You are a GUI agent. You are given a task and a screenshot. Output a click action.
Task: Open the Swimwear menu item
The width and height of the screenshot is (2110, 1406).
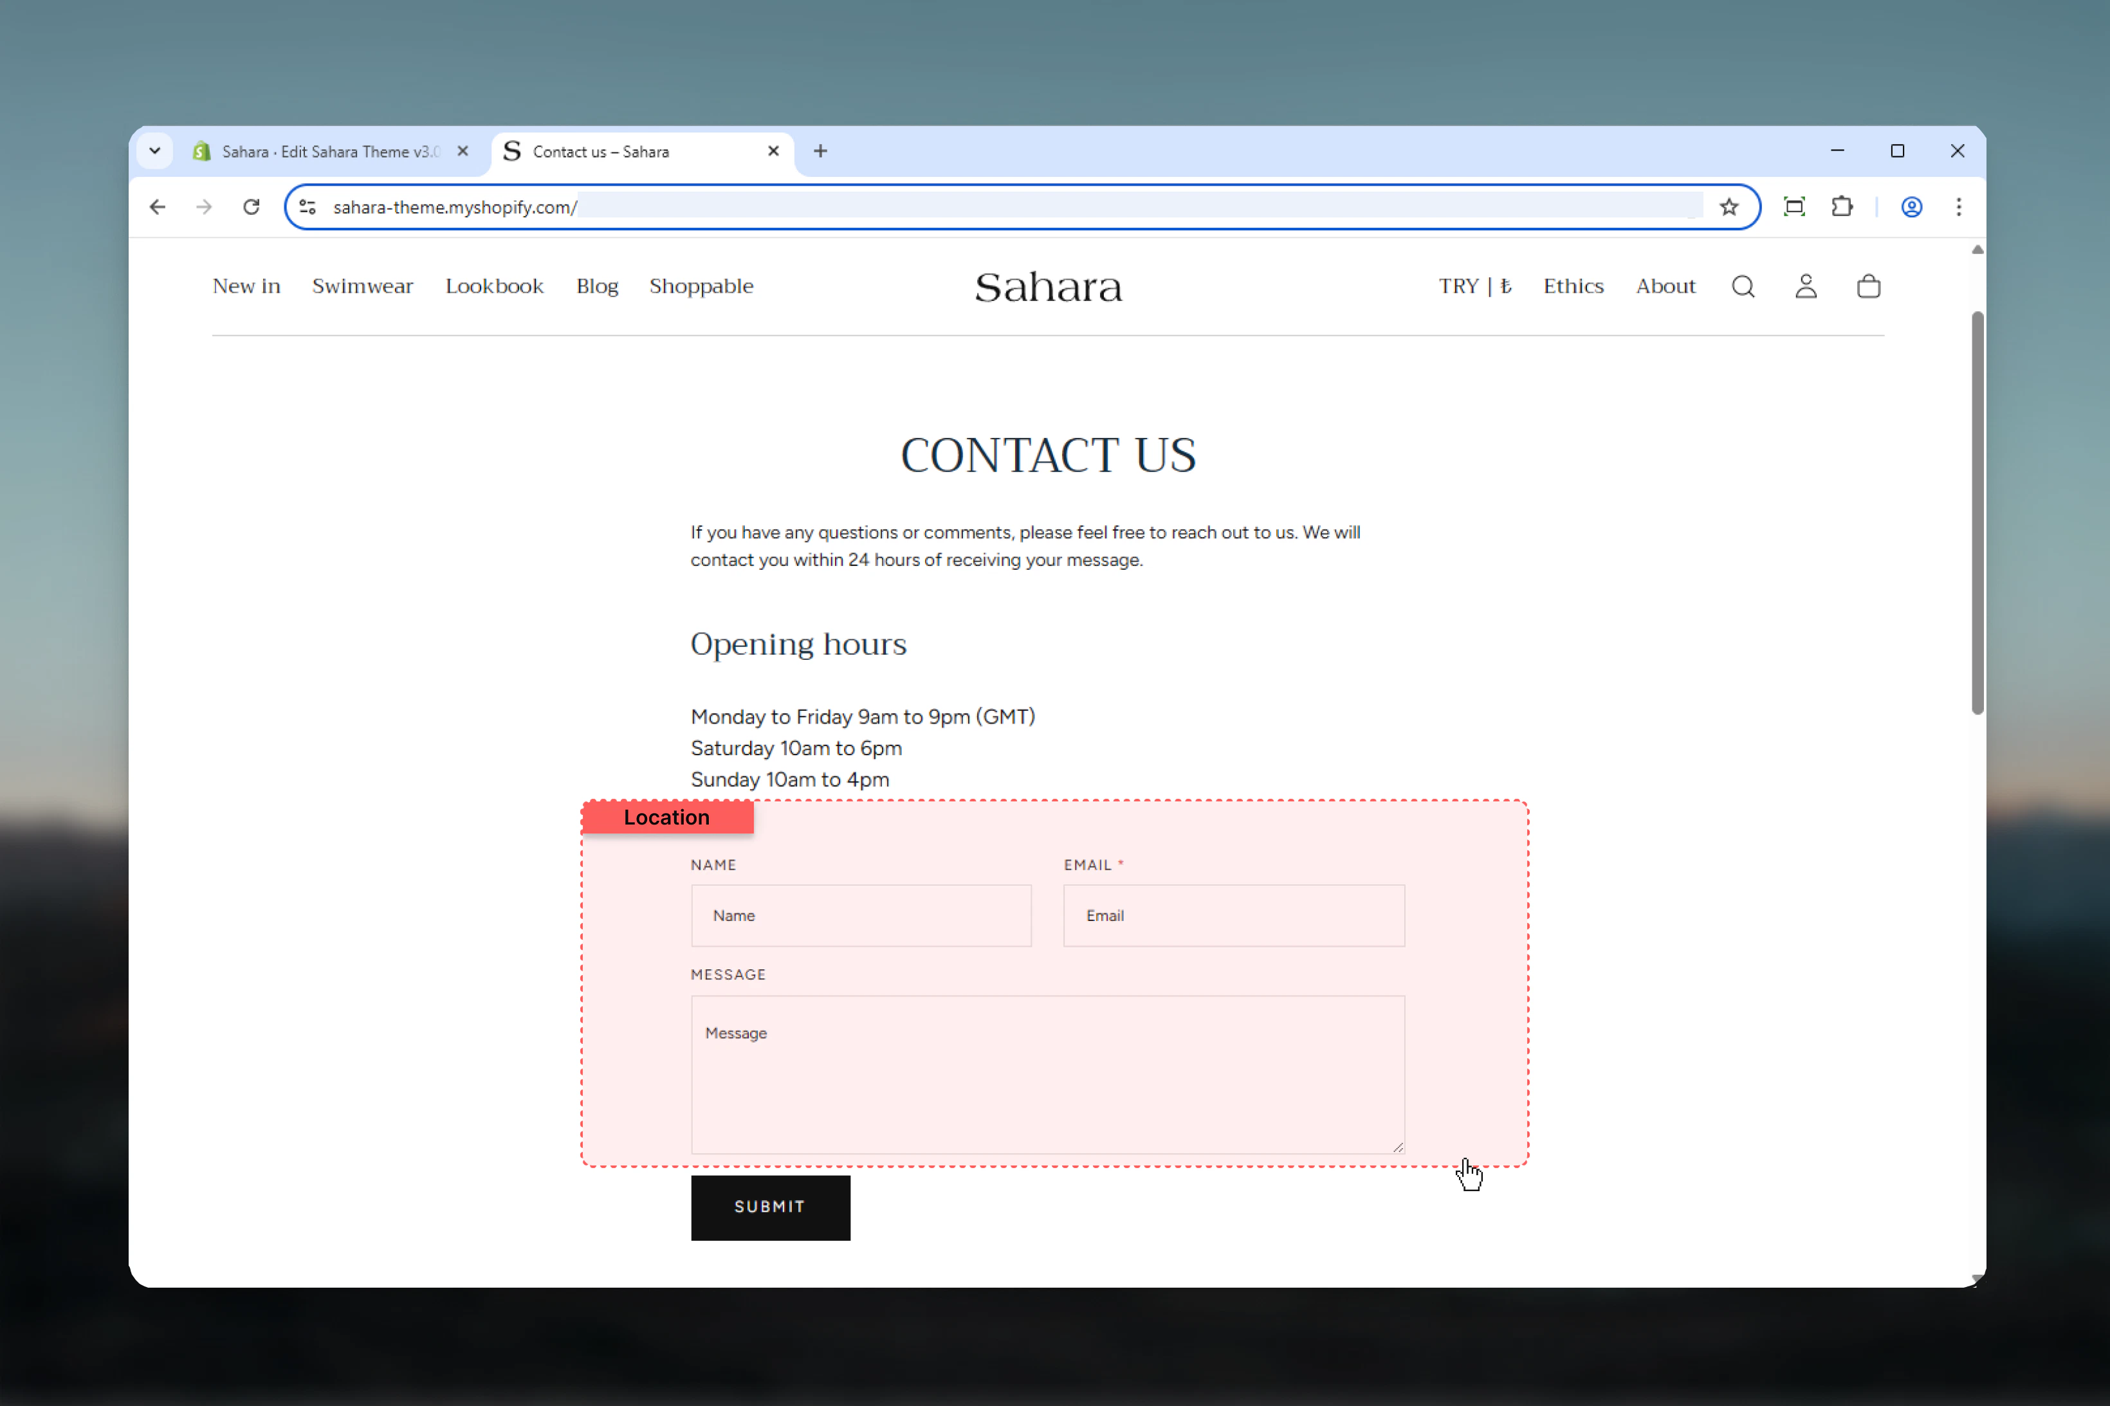362,286
